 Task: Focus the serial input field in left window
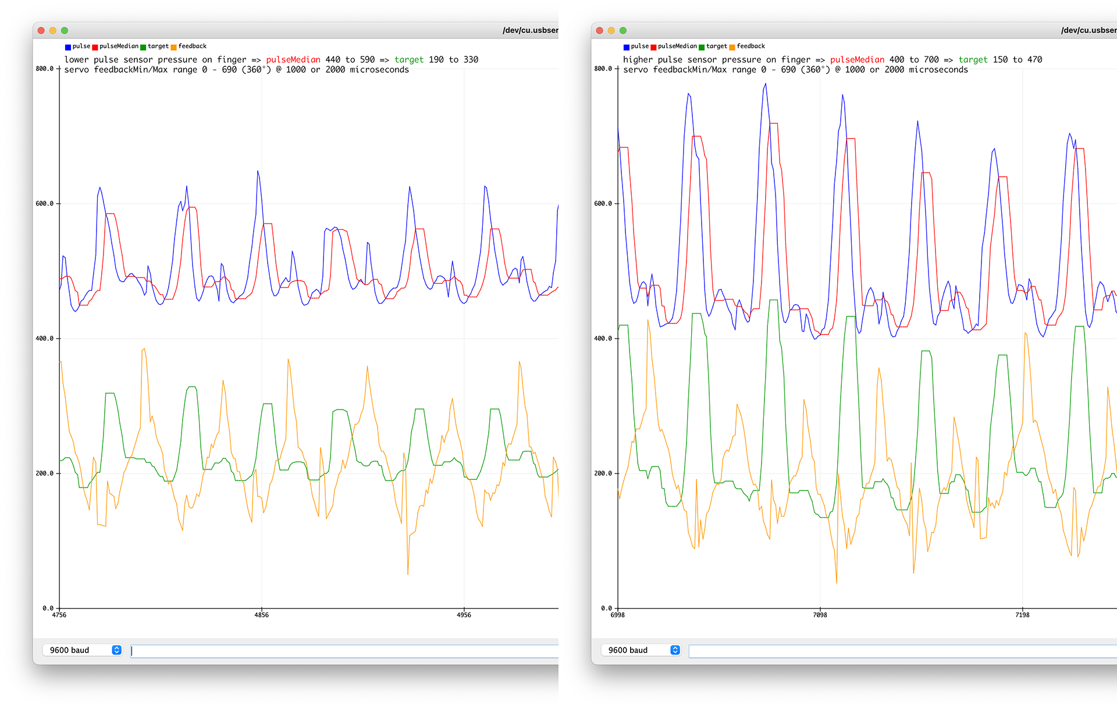pyautogui.click(x=343, y=651)
